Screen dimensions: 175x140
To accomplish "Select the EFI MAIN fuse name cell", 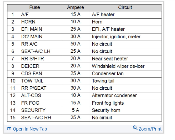I will coord(32,29).
